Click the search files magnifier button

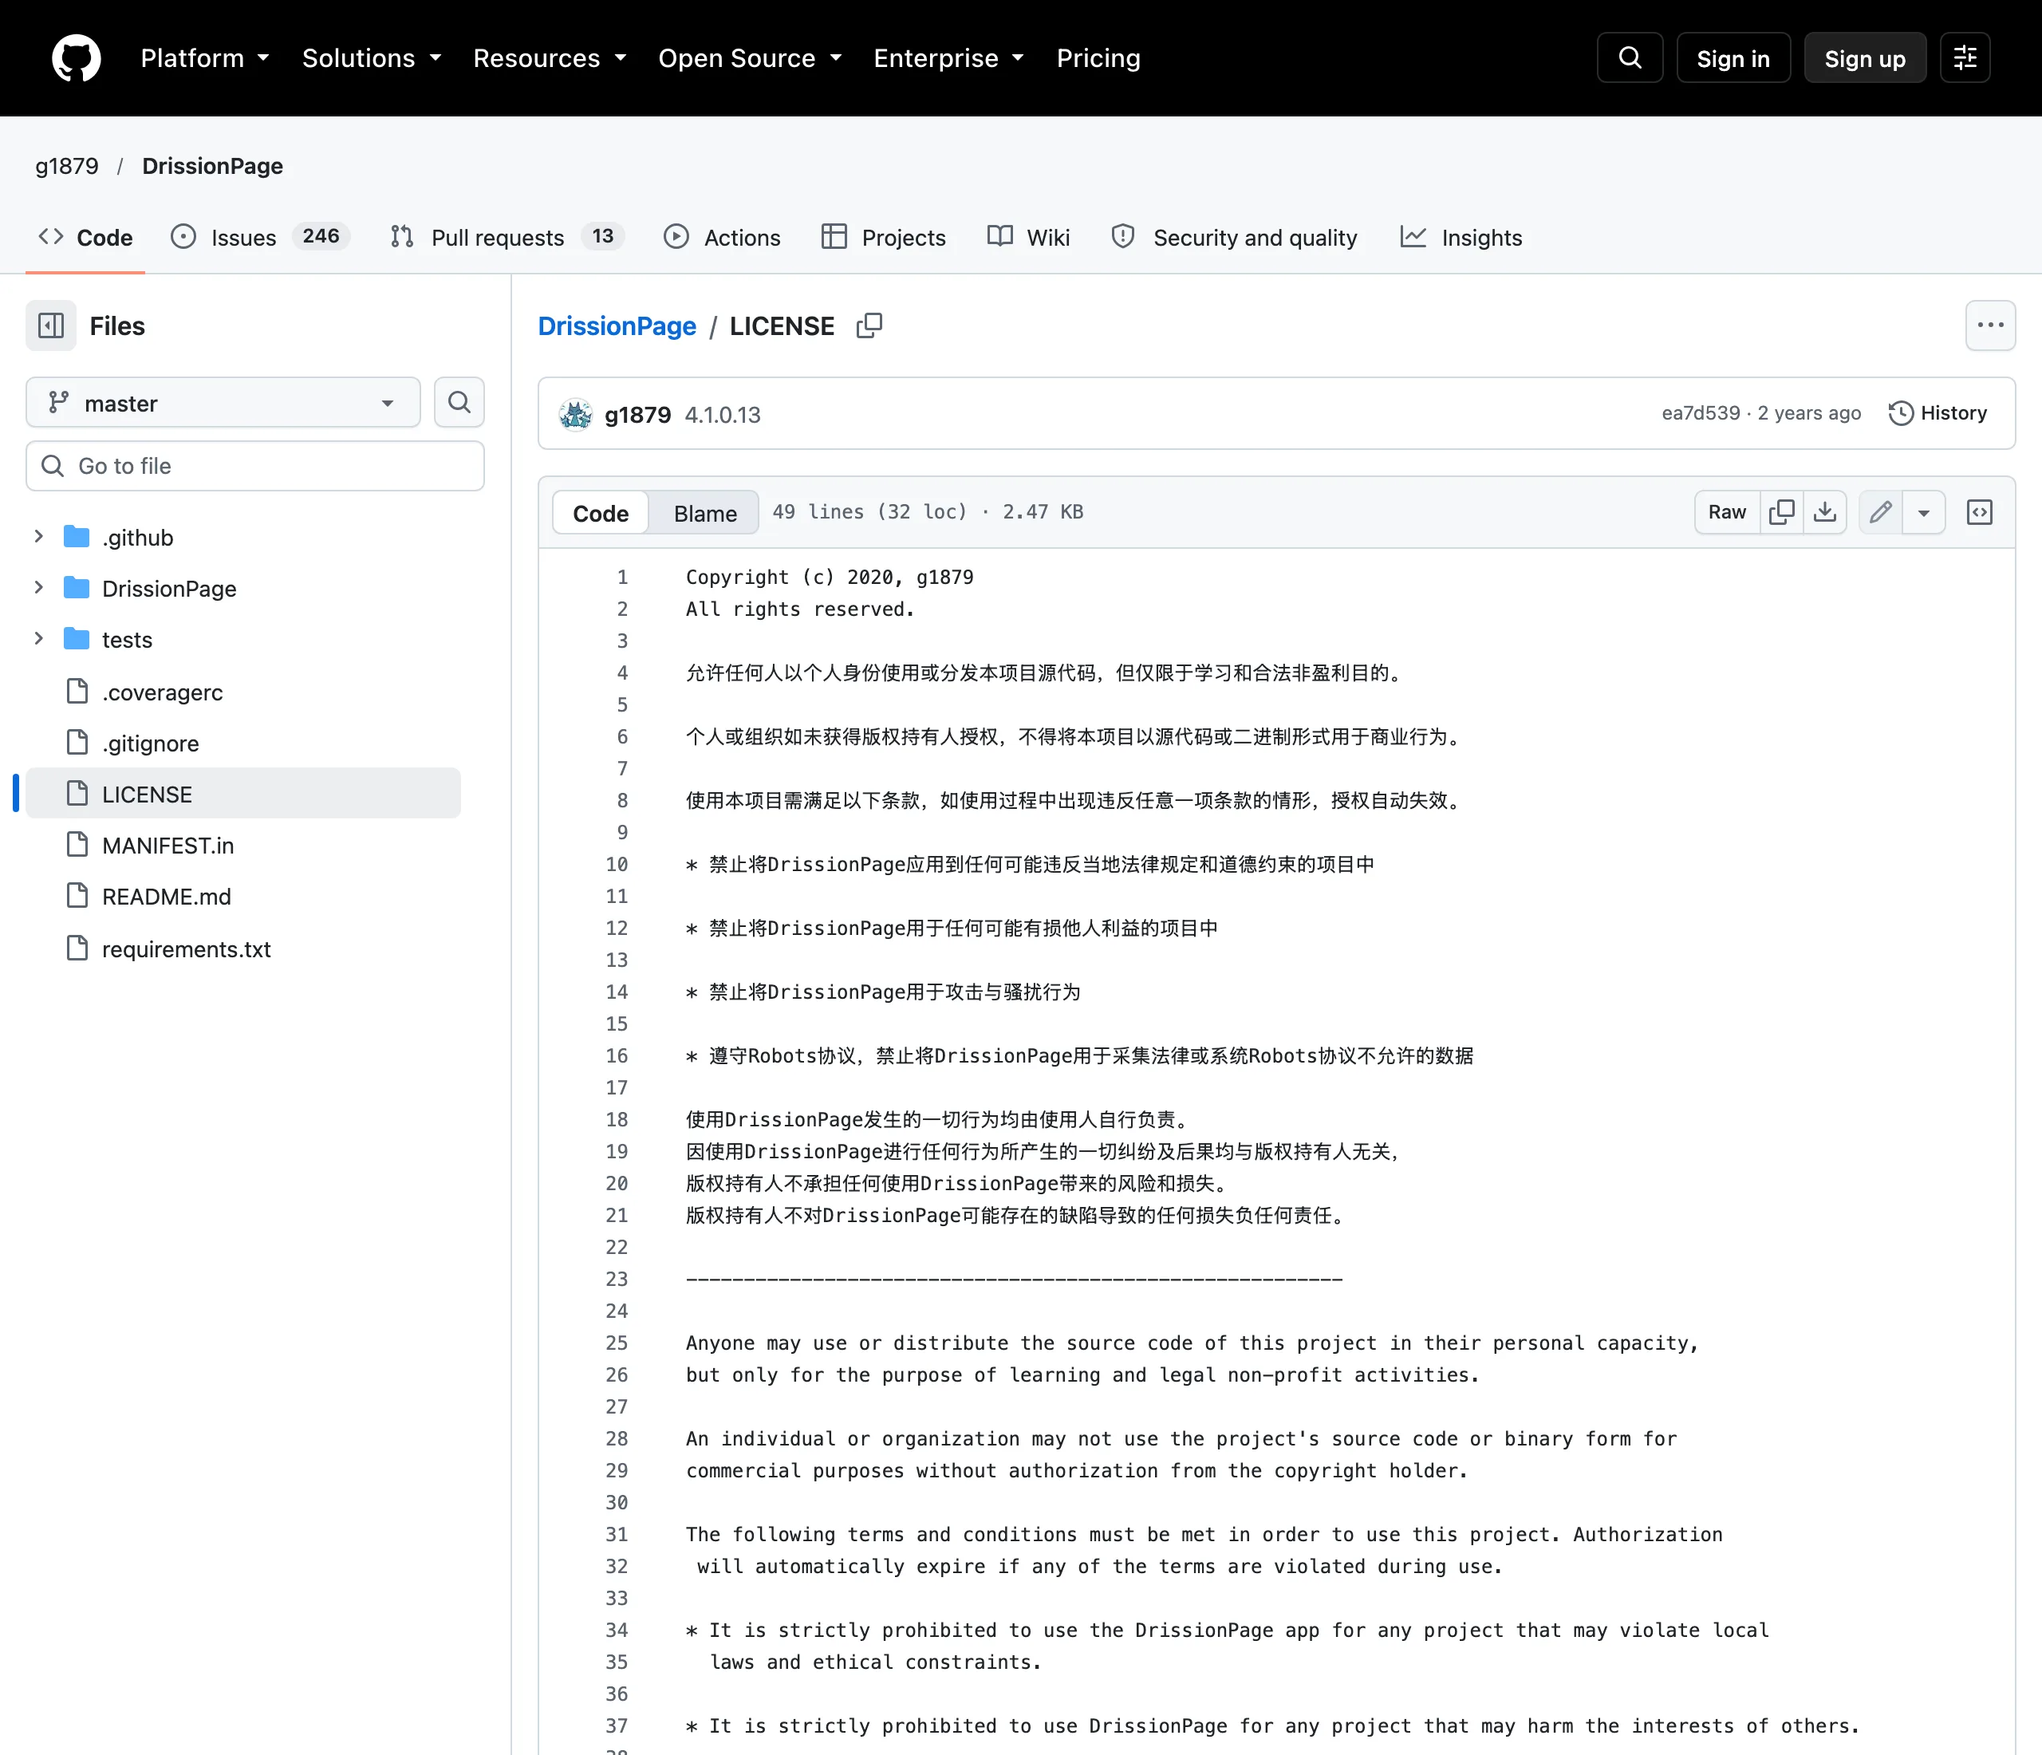459,402
